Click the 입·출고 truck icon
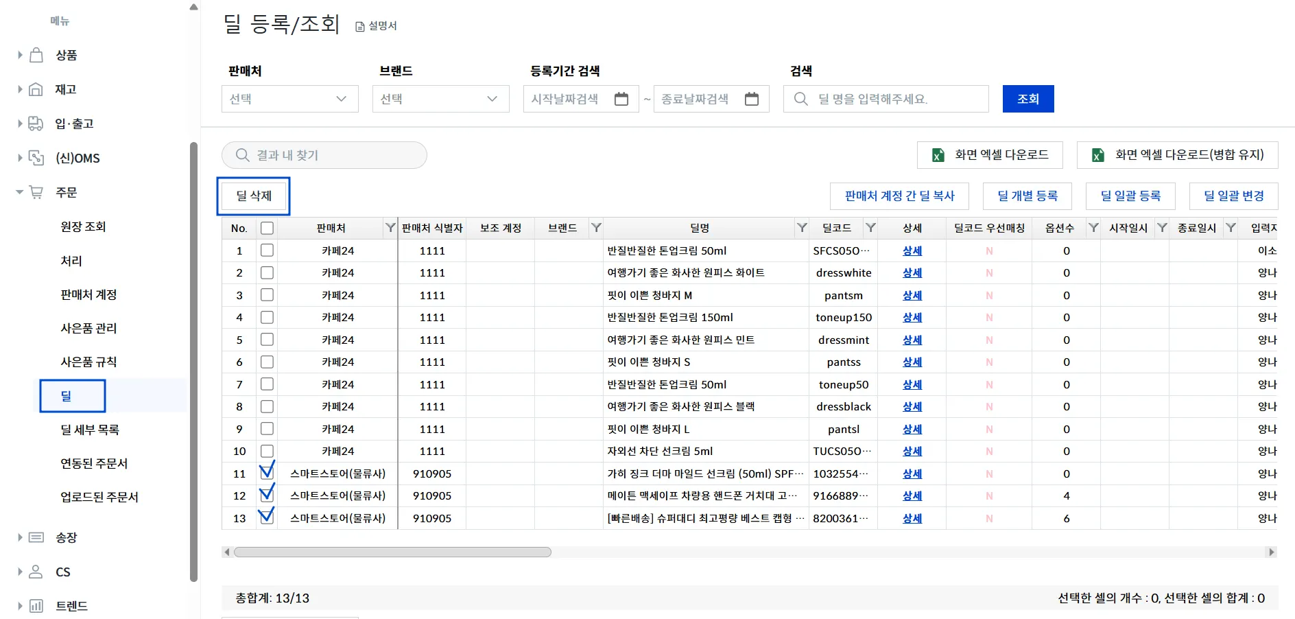The width and height of the screenshot is (1295, 619). click(36, 124)
